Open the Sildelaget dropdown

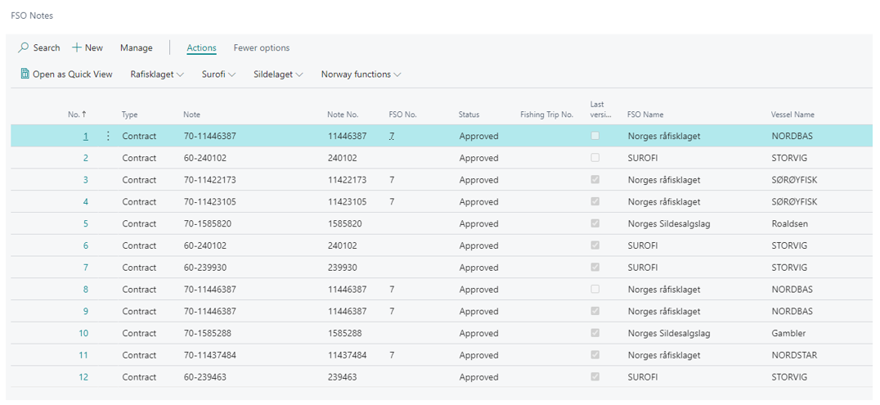point(278,74)
